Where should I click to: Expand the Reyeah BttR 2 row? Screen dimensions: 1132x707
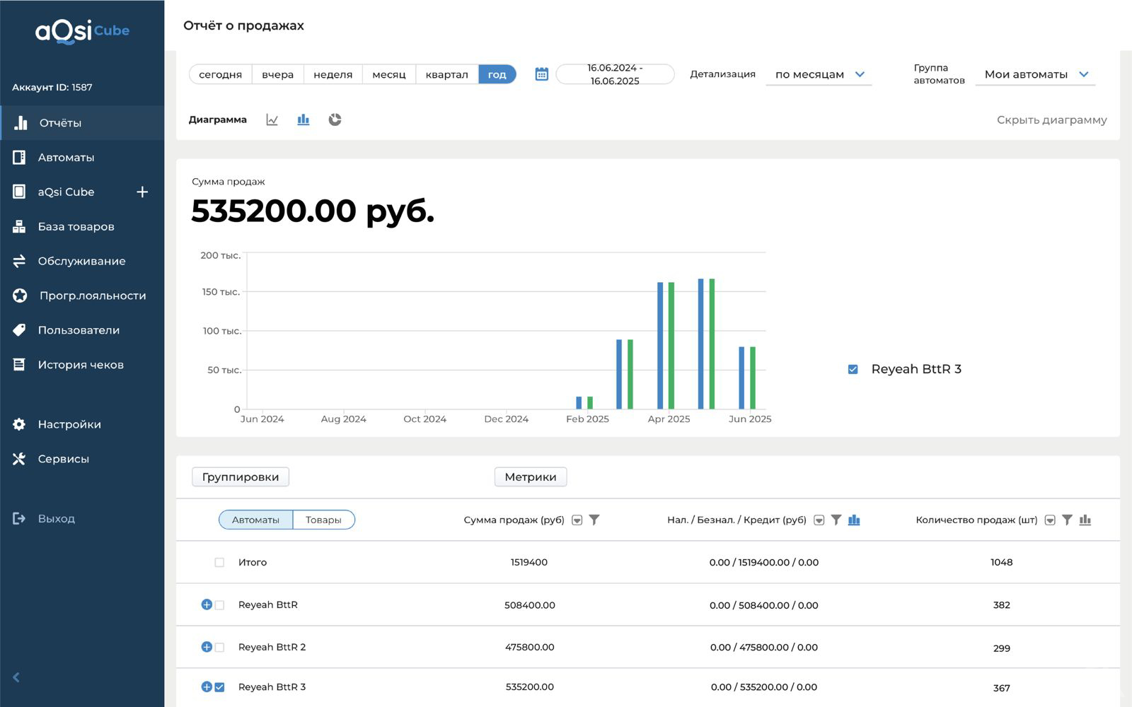click(x=207, y=647)
